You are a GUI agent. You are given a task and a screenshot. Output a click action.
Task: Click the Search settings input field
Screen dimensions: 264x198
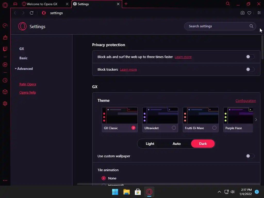point(220,26)
